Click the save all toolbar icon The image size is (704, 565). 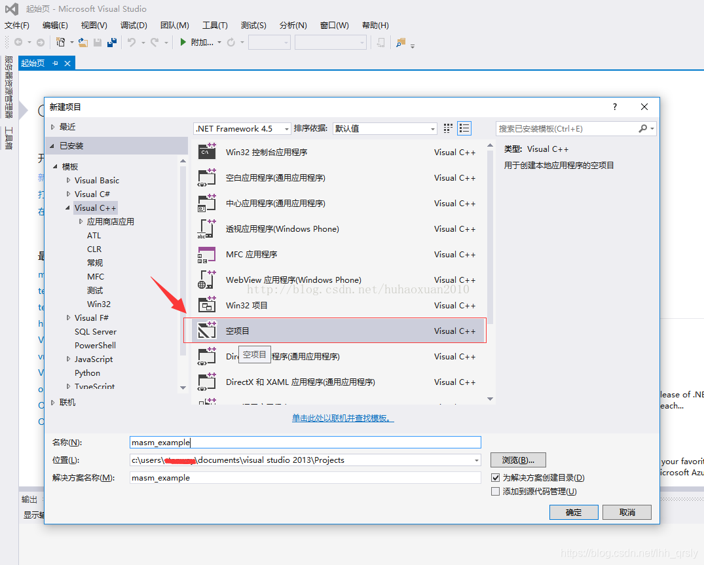tap(112, 42)
